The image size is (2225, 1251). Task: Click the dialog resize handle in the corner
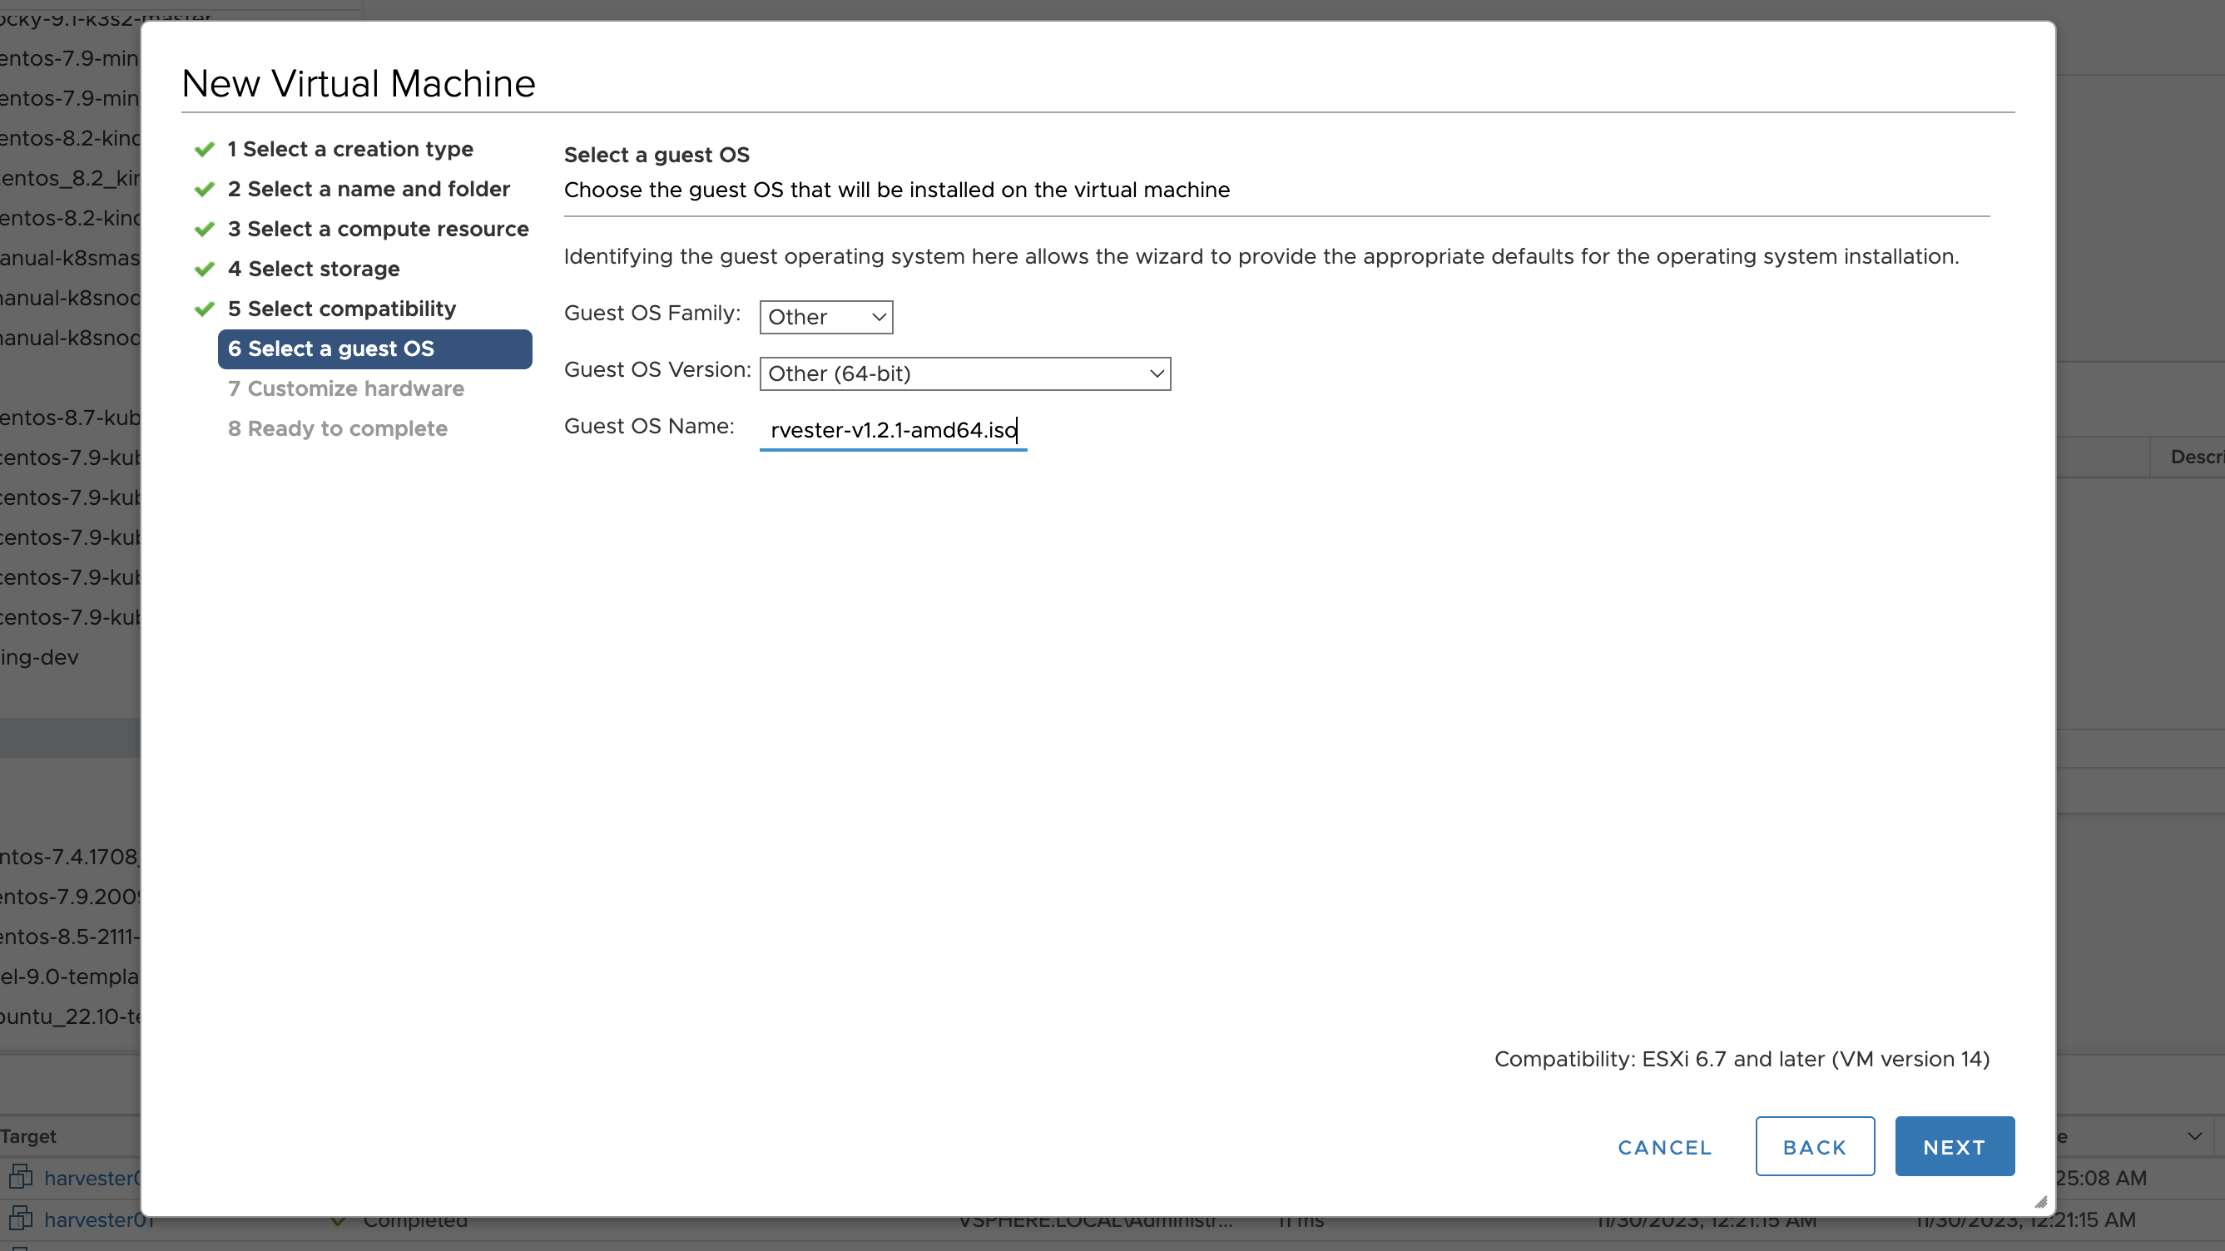[2041, 1202]
